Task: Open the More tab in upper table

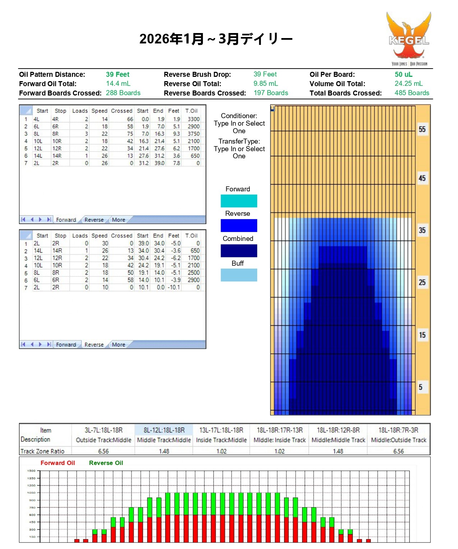Action: click(119, 220)
